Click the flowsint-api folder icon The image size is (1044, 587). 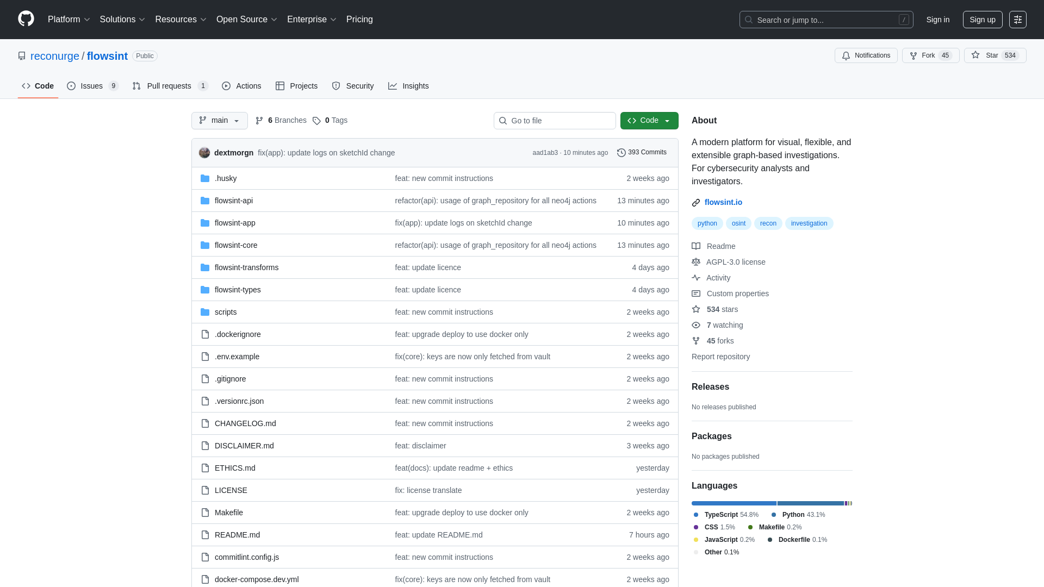tap(205, 201)
